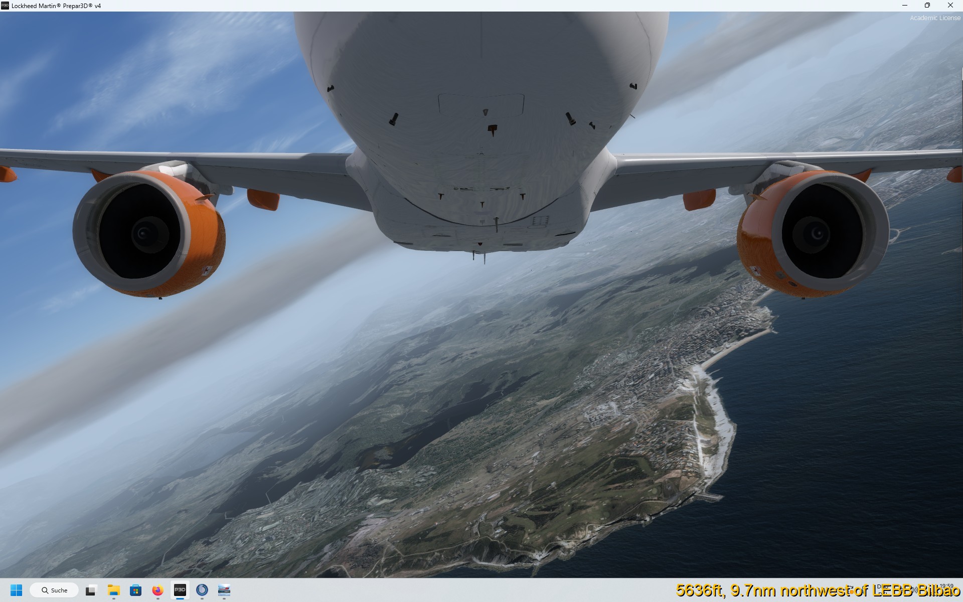Open the Windows Start menu
Viewport: 963px width, 602px height.
16,590
